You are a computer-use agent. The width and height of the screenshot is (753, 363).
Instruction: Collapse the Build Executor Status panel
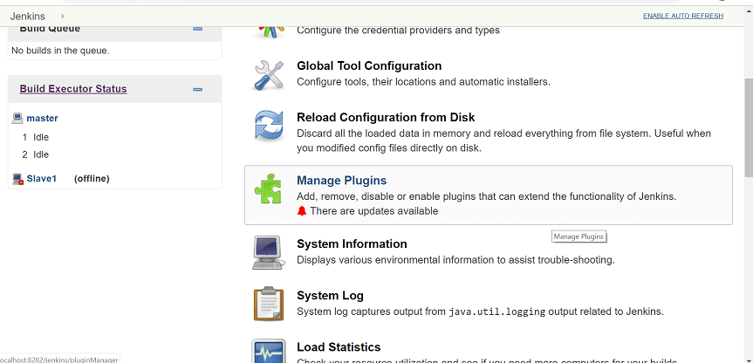click(x=197, y=89)
